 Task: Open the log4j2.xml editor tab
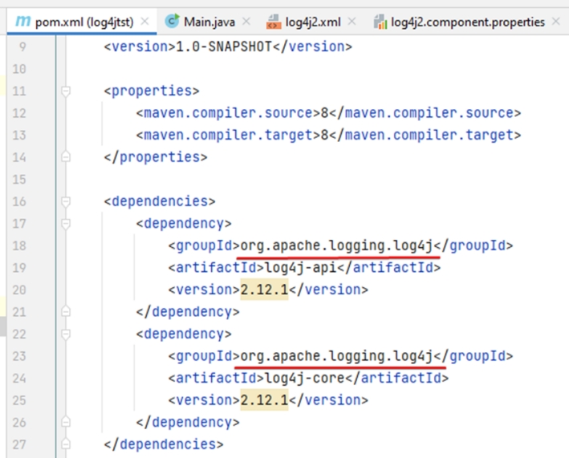click(315, 22)
